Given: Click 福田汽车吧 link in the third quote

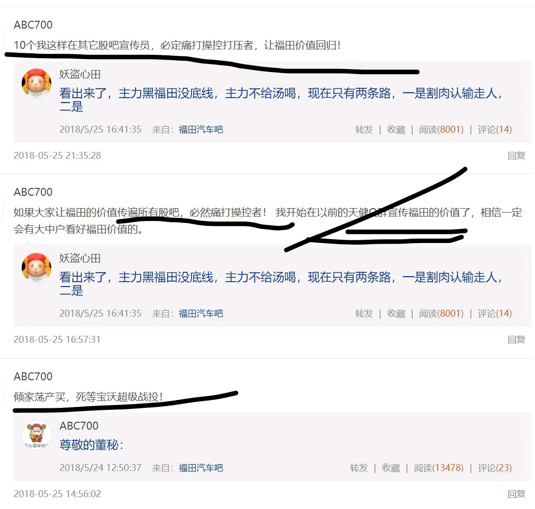Looking at the screenshot, I should coord(201,468).
